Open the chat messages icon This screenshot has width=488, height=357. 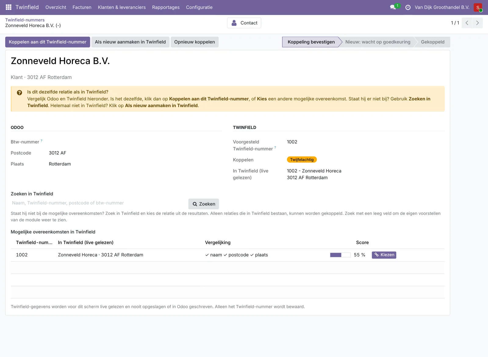click(x=393, y=7)
